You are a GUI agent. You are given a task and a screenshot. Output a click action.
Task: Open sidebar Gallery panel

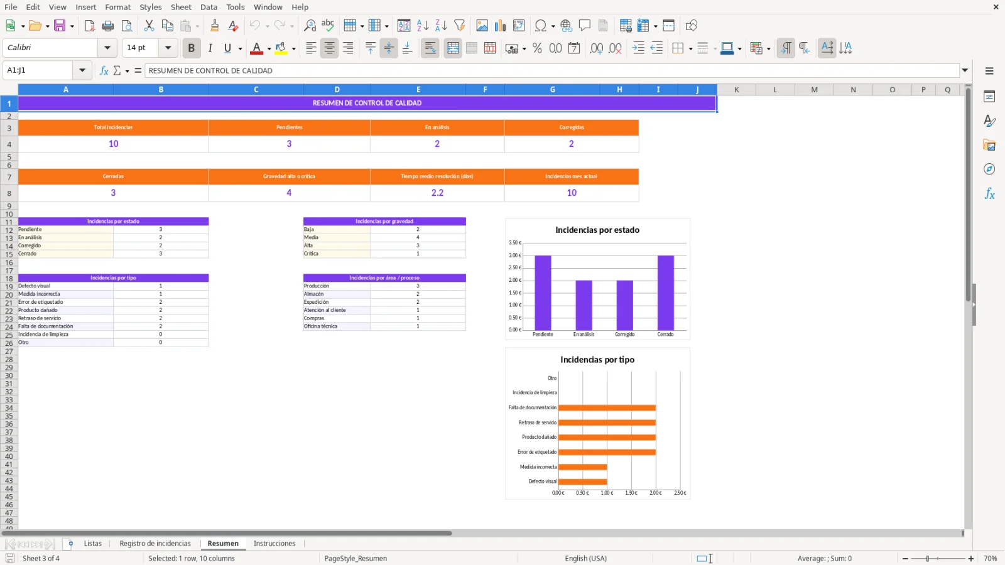pos(989,145)
